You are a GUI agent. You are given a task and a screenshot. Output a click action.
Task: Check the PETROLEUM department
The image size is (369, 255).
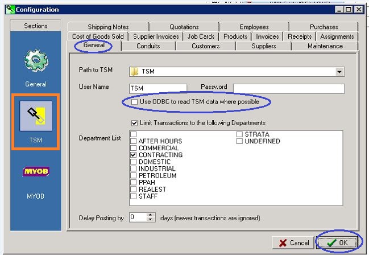coord(134,175)
